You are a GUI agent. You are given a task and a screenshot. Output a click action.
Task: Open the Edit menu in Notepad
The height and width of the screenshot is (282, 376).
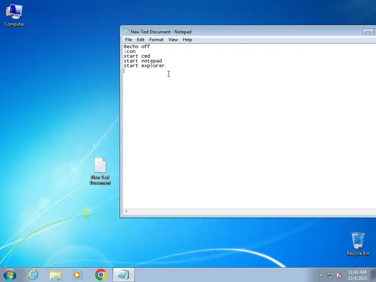coord(141,40)
